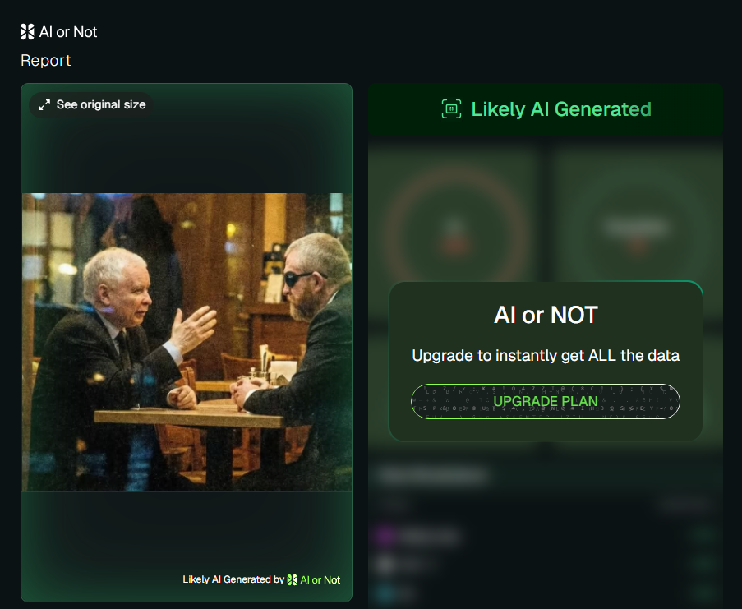
Task: Click the blurred section heading below upgrade card
Action: click(x=432, y=476)
